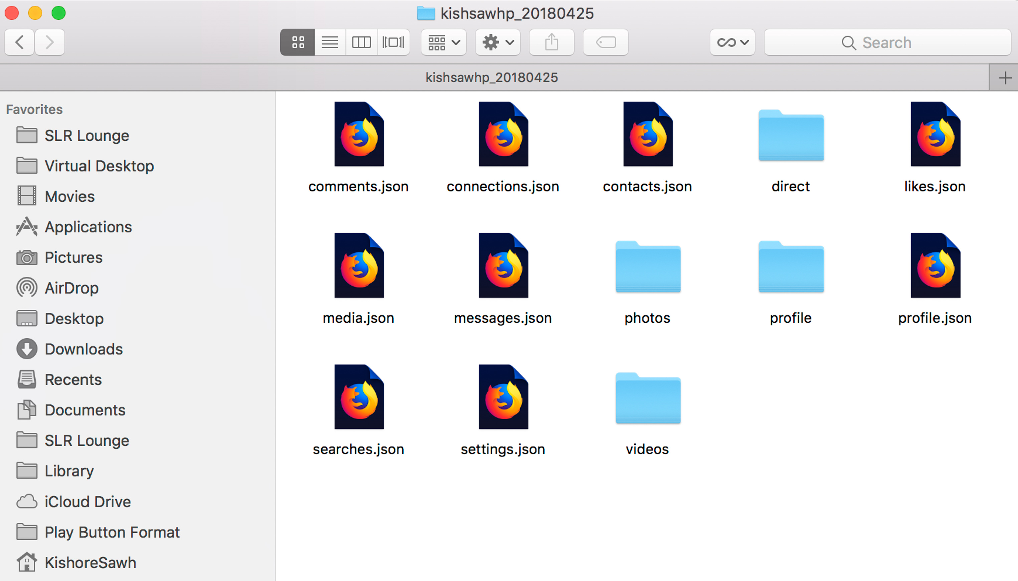Go forward with the right arrow

tap(49, 42)
